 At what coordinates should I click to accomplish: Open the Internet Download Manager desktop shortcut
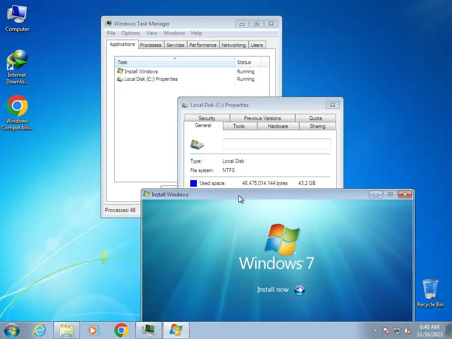pos(17,67)
